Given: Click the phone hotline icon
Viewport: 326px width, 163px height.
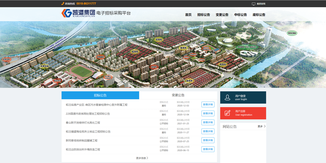Looking at the screenshot, I should 63,4.
